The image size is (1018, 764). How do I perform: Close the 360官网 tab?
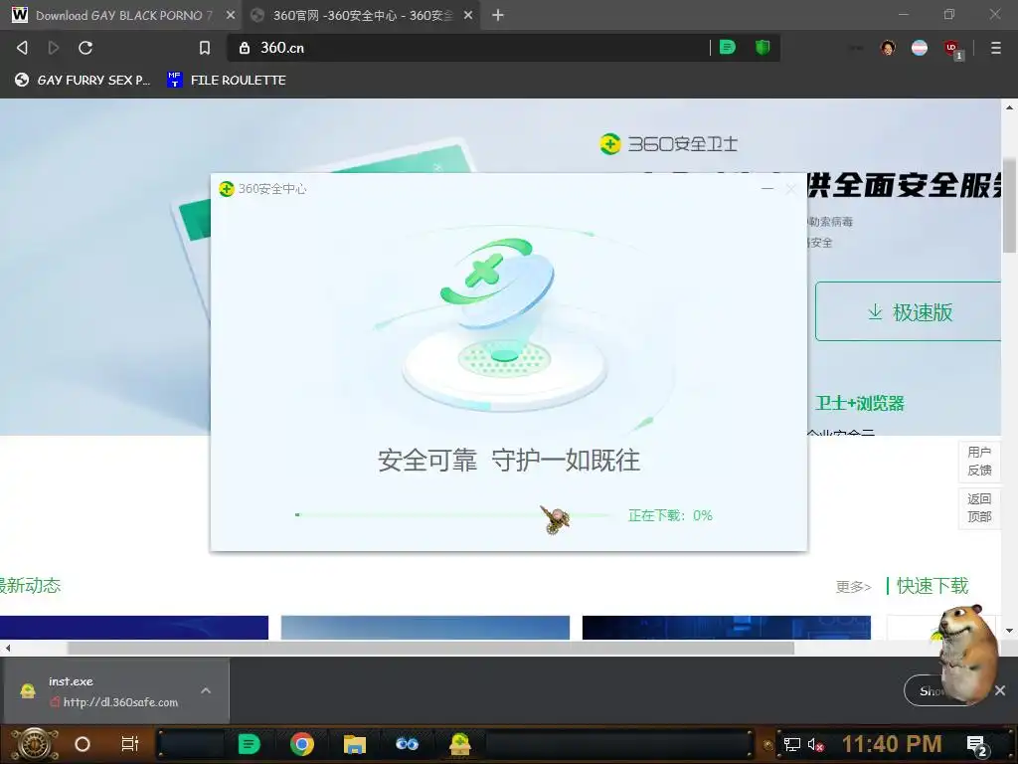pos(468,15)
